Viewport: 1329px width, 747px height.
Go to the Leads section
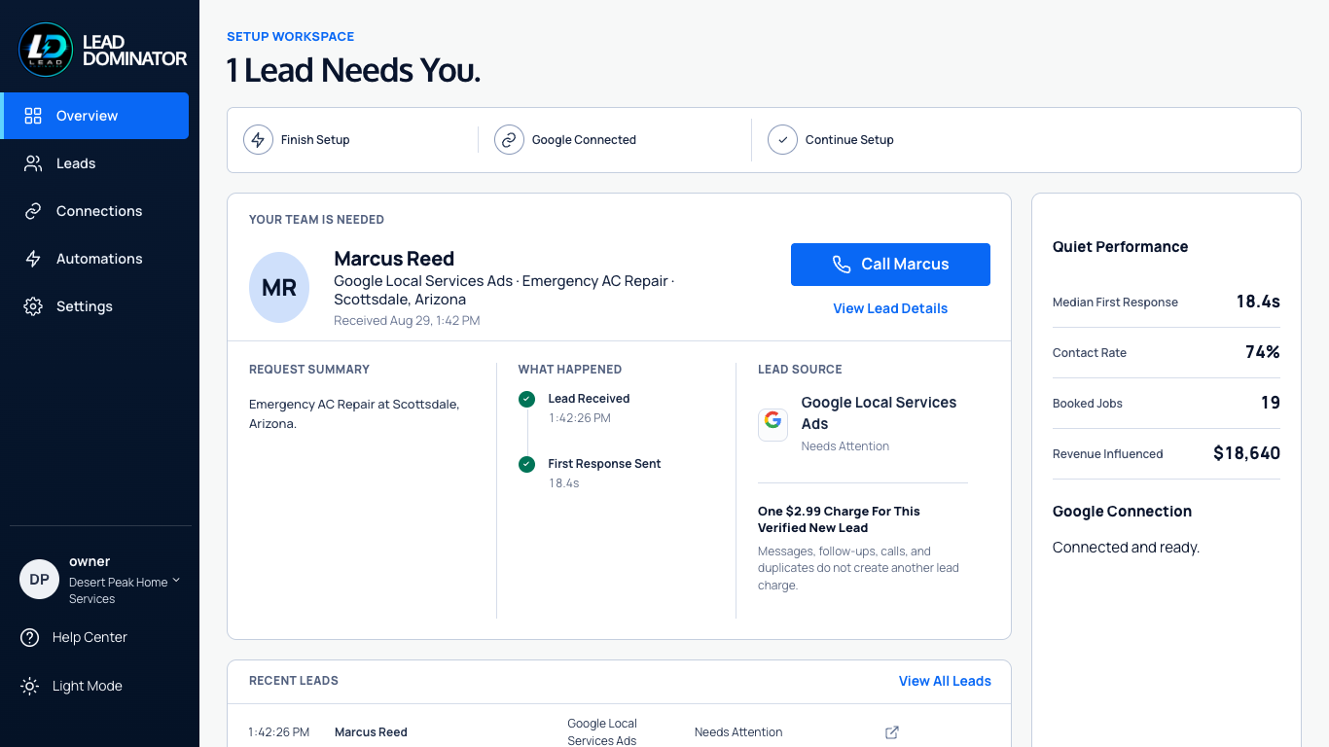click(96, 163)
